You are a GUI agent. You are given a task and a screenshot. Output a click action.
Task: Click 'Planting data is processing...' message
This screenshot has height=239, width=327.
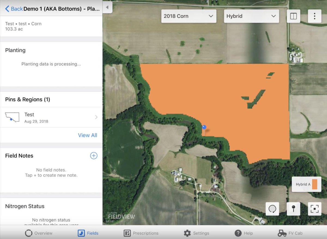coord(51,64)
